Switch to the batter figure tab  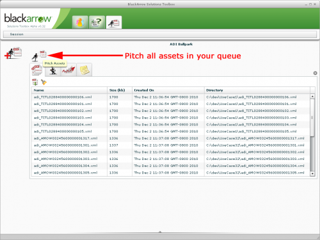tap(53, 70)
